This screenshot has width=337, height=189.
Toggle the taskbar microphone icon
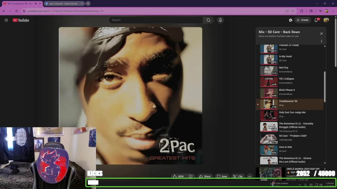coord(305,185)
